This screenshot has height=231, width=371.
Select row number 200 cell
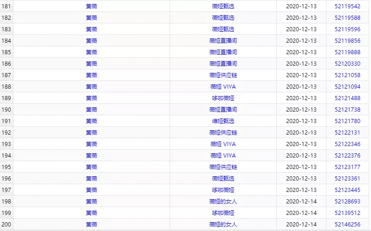(x=6, y=225)
